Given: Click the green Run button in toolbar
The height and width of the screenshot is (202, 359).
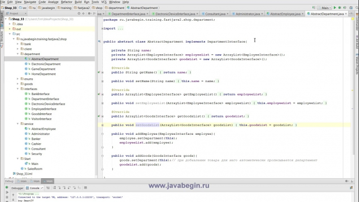Looking at the screenshot, I should click(334, 8).
